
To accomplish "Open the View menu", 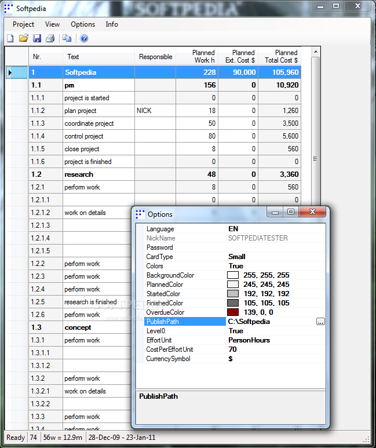I will point(52,24).
